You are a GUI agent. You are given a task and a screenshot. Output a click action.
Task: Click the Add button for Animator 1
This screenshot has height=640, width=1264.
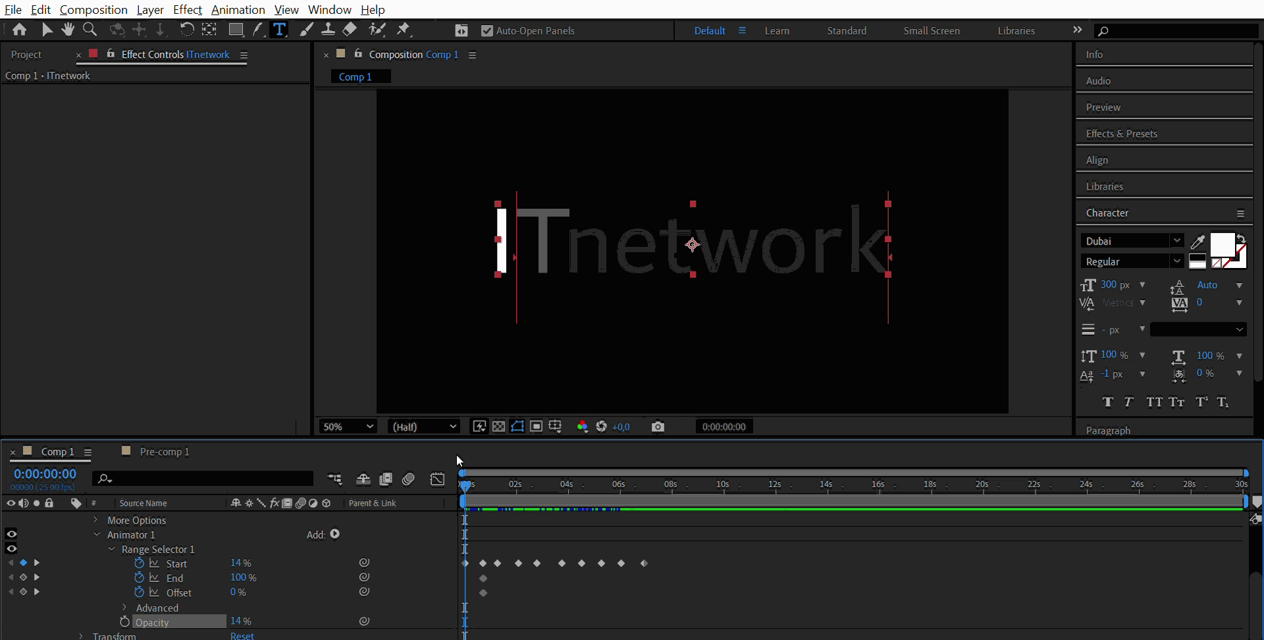click(334, 534)
